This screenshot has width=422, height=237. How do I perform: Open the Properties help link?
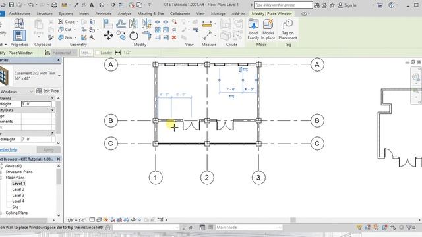(9, 149)
